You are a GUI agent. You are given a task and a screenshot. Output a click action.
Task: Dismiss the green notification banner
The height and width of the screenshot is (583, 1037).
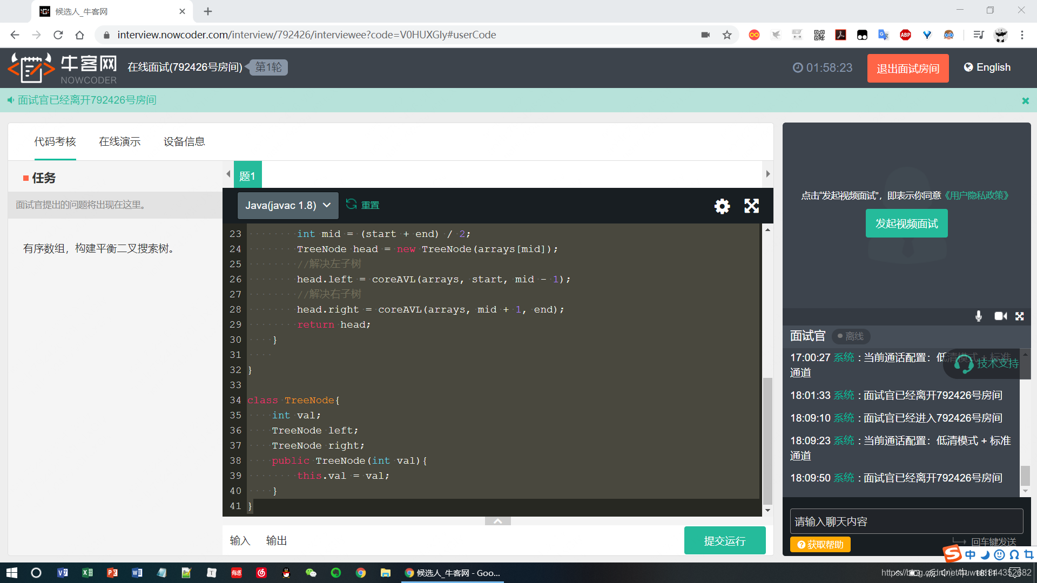[x=1025, y=100]
